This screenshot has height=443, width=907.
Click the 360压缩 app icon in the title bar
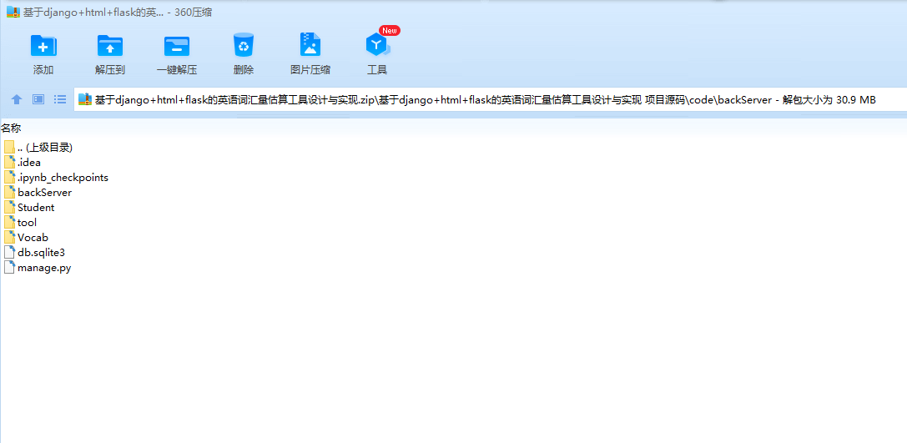13,12
